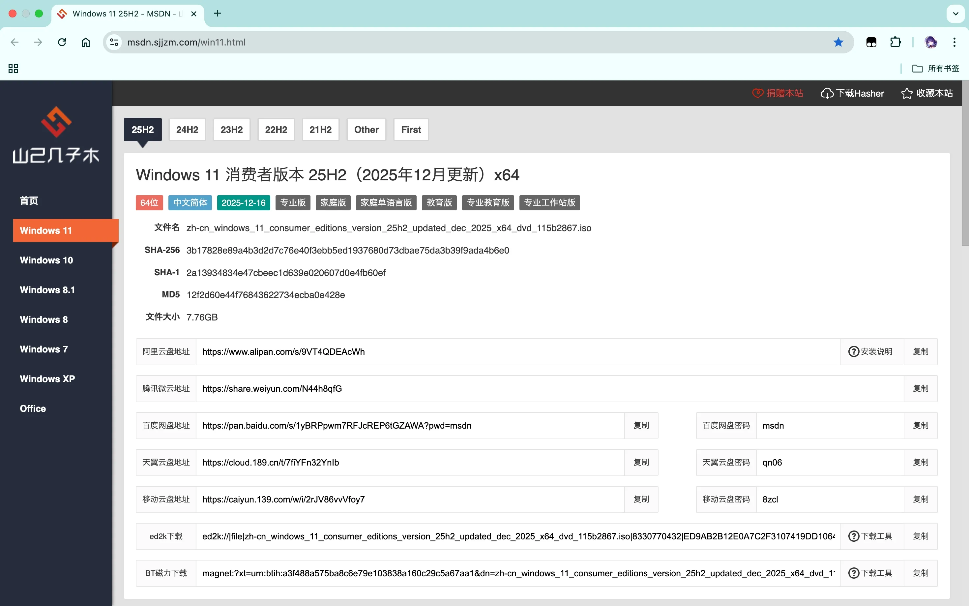Reload the page with the refresh icon
The height and width of the screenshot is (606, 969).
tap(62, 42)
